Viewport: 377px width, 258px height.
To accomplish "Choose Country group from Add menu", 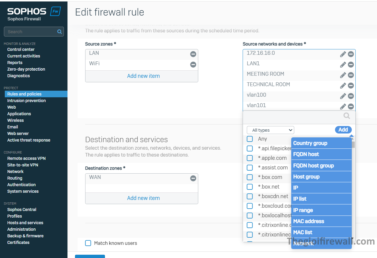I will (x=321, y=143).
